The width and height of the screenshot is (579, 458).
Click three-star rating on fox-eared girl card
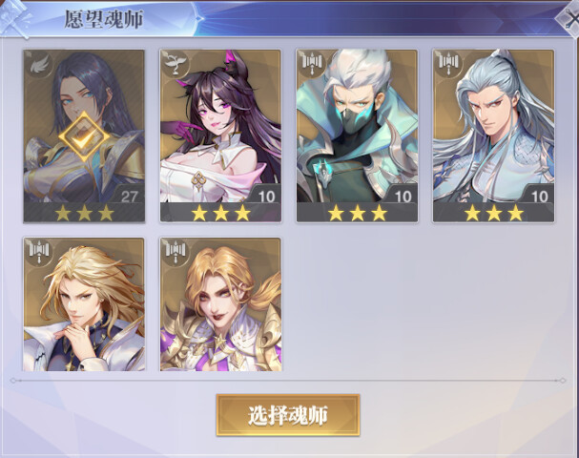point(220,213)
